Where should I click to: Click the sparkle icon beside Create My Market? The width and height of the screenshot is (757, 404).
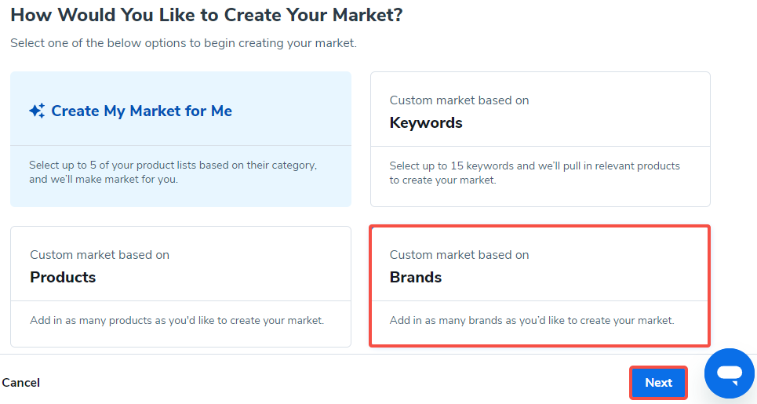tap(37, 111)
